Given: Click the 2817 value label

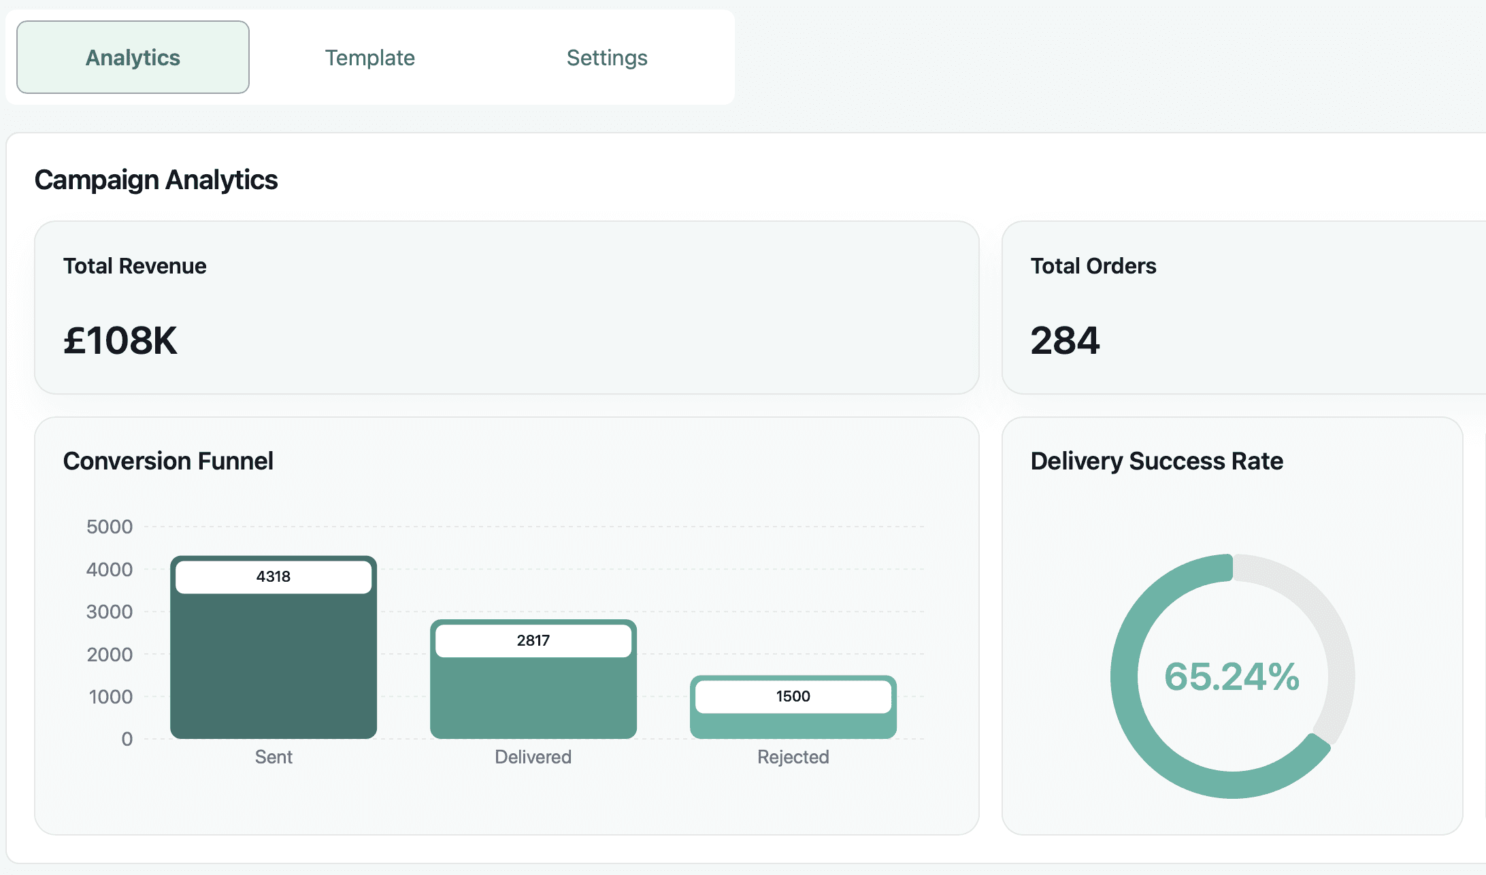Looking at the screenshot, I should click(x=533, y=640).
